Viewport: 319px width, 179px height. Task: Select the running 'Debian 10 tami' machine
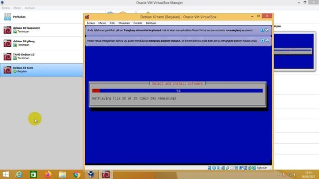41,70
